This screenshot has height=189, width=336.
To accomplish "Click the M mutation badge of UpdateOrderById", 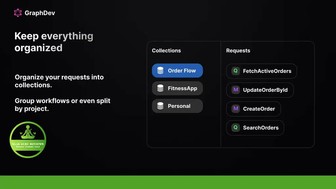I will tap(236, 90).
